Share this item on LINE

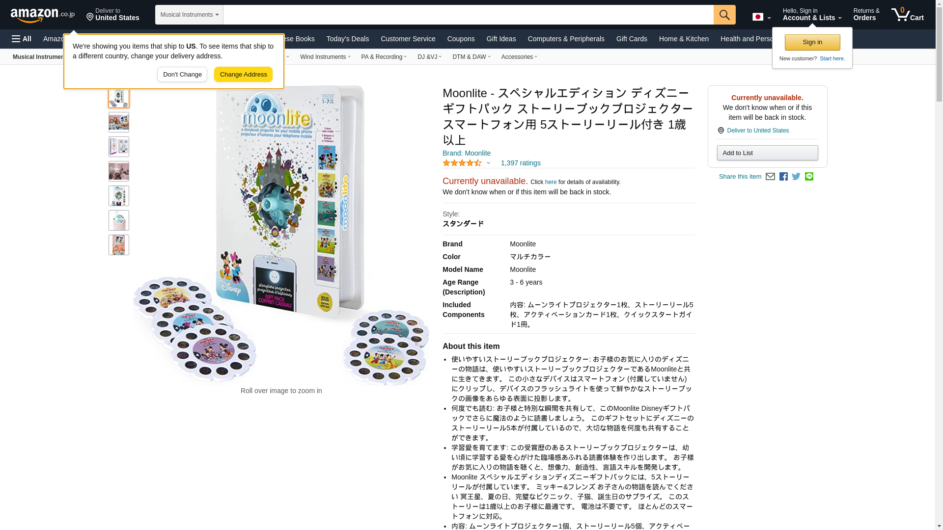809,177
